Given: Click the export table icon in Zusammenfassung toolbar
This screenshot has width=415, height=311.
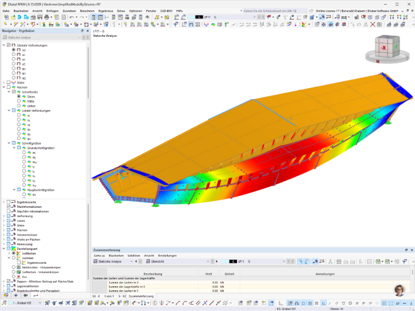Looking at the screenshot, I should point(378,261).
